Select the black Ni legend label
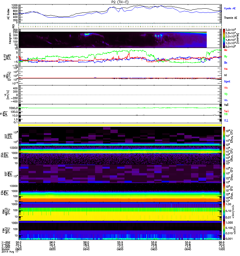The width and height of the screenshot is (240, 256). click(x=226, y=75)
